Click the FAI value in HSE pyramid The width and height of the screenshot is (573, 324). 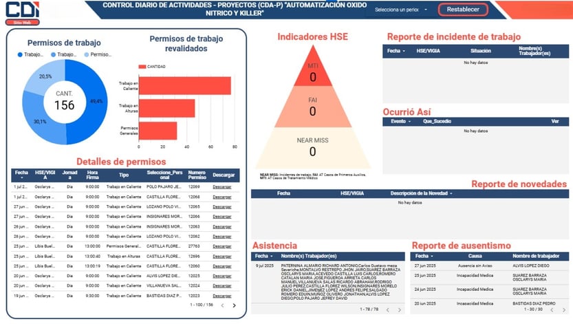tap(312, 111)
